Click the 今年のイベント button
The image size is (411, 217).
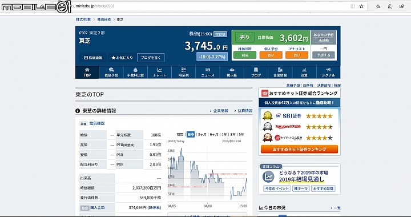(x=277, y=188)
